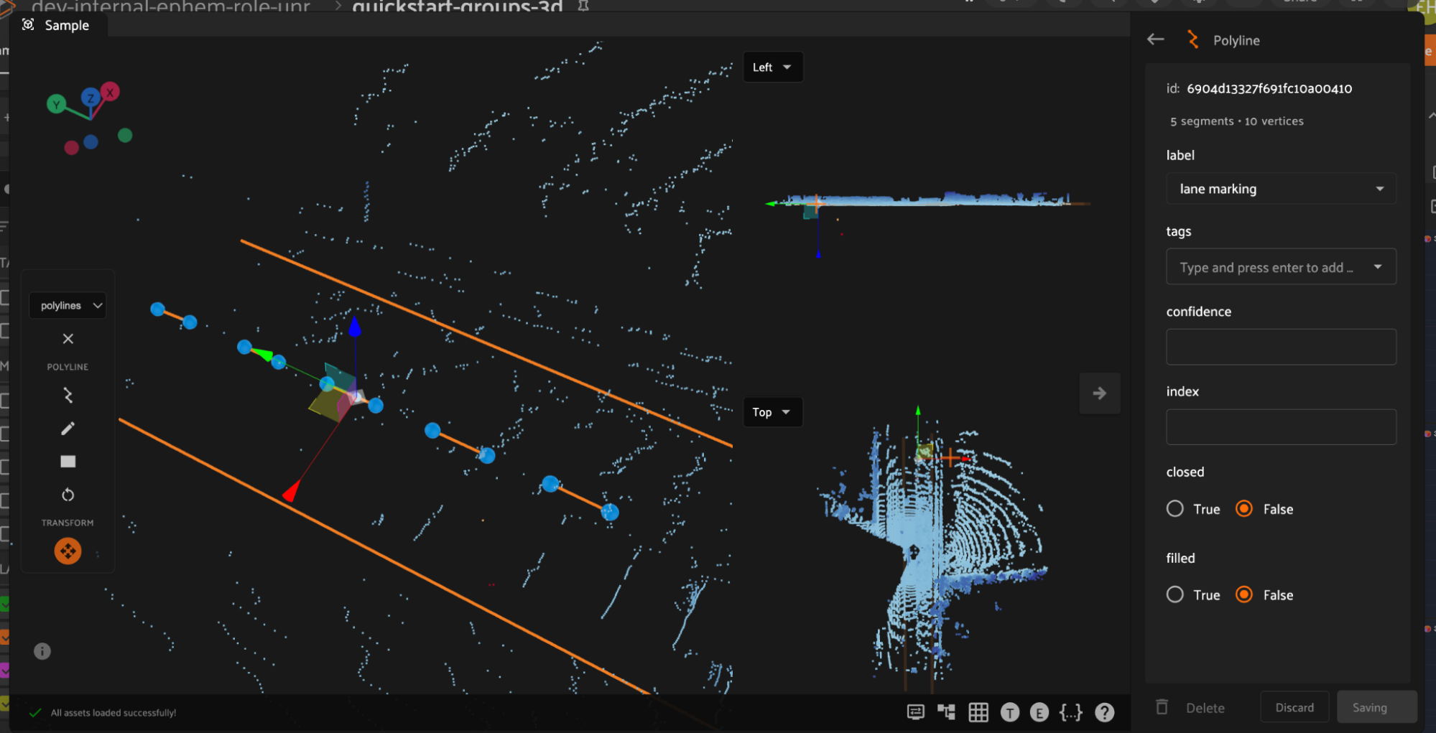This screenshot has width=1436, height=733.
Task: Click the circular arrow reset icon
Action: pos(68,495)
